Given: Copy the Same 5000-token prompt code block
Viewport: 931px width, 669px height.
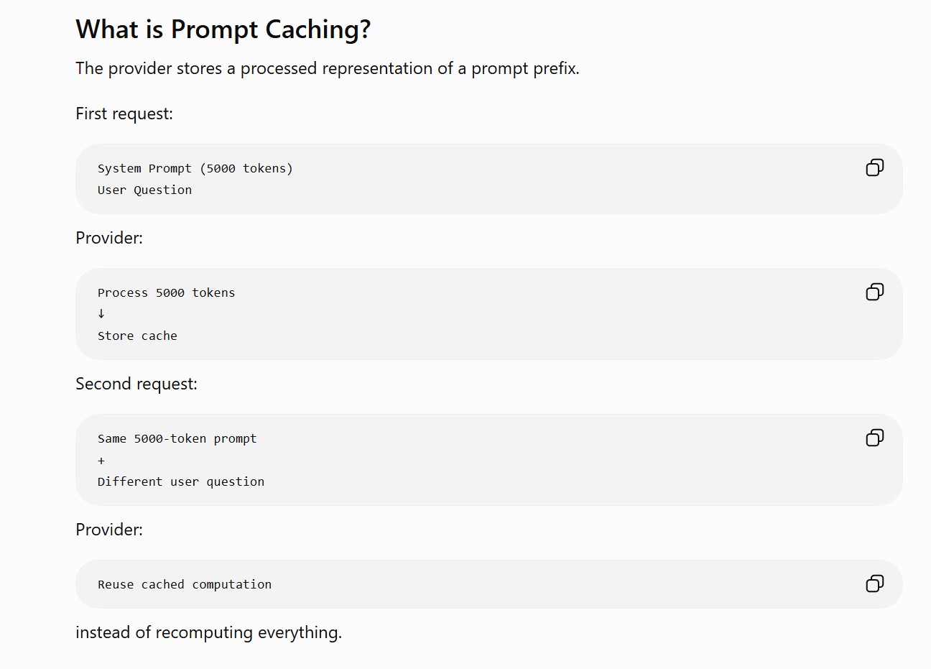Looking at the screenshot, I should coord(874,438).
